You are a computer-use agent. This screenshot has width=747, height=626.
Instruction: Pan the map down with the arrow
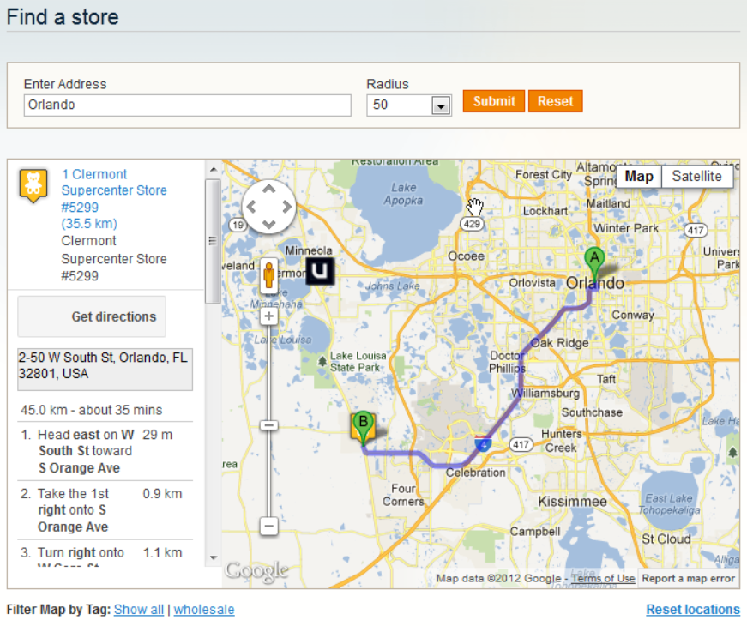[269, 225]
